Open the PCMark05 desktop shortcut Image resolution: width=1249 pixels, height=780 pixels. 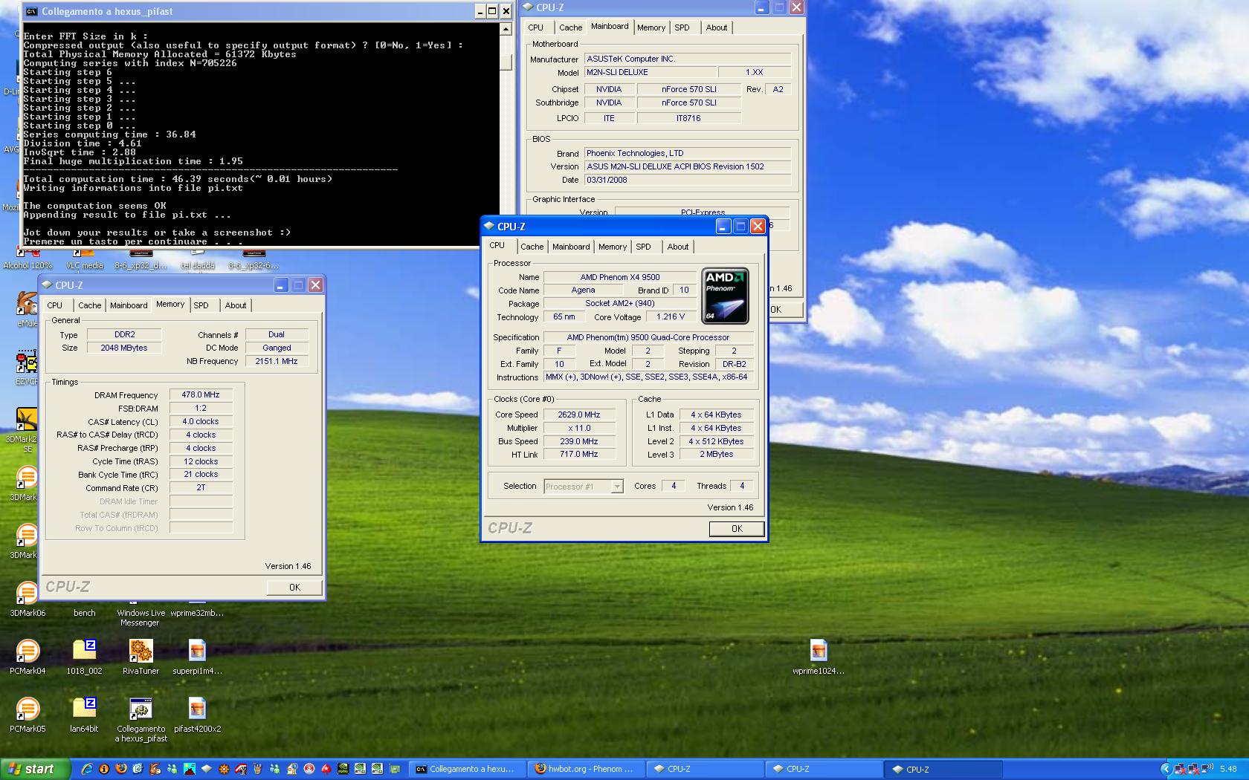pos(28,715)
